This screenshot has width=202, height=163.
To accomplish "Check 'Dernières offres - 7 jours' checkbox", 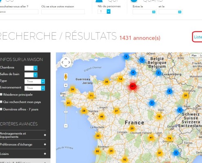I will click(x=1, y=109).
